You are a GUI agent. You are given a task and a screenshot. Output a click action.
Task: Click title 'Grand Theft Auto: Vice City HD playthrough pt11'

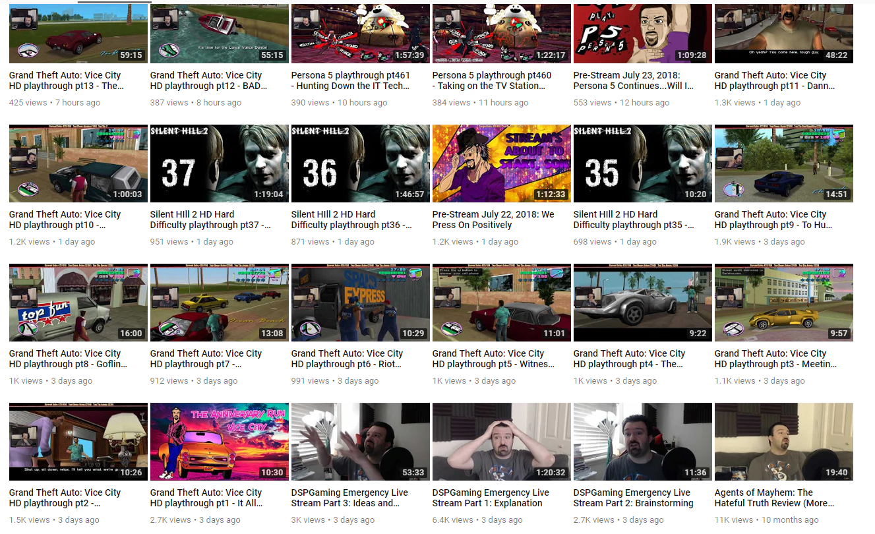coord(775,80)
